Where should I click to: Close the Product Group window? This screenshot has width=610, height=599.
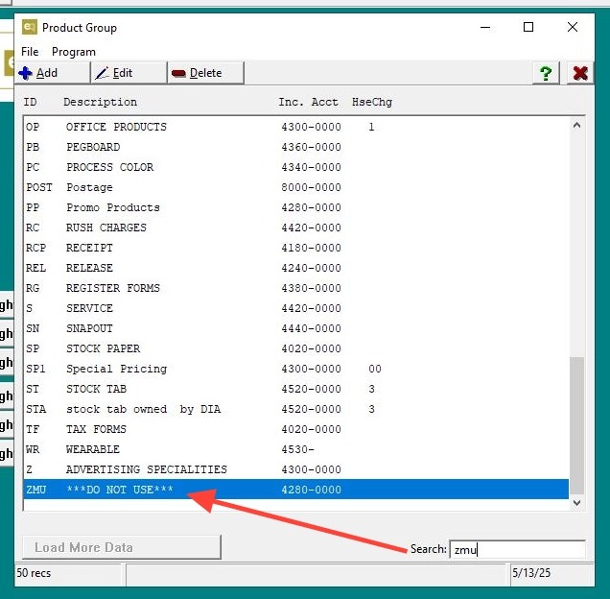point(573,27)
